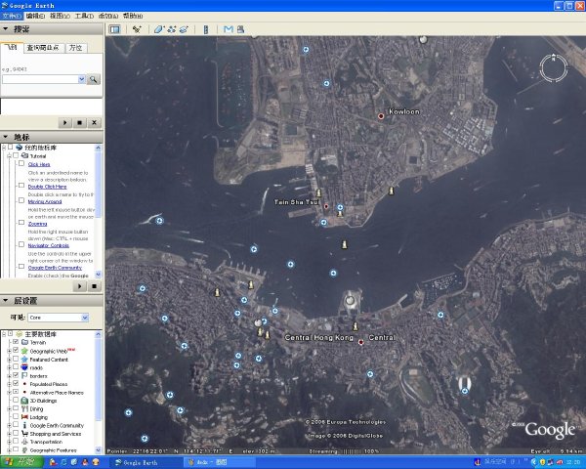586x469 pixels.
Task: Click the Windows Start button
Action: [x=21, y=462]
